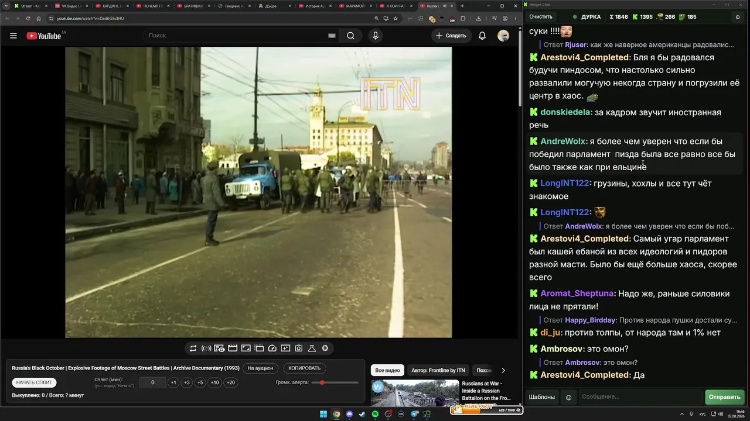Viewport: 750px width, 421px height.
Task: Open Discord from the taskbar
Action: (x=350, y=414)
